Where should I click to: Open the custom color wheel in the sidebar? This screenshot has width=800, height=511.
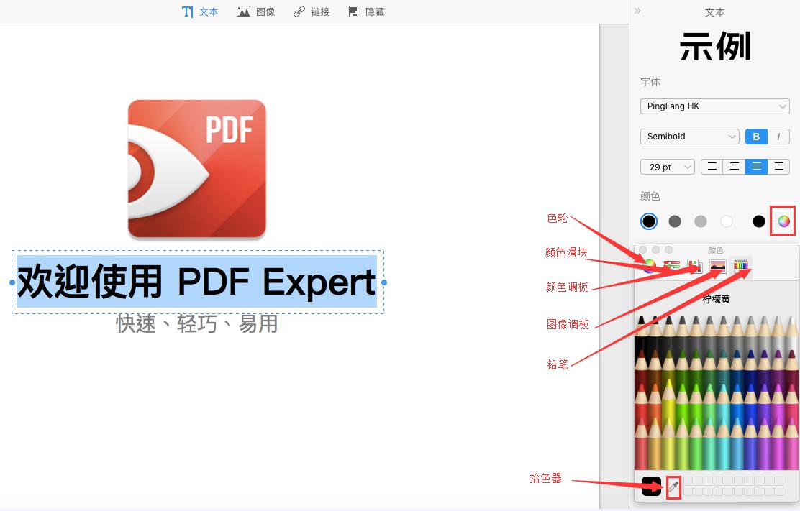click(783, 221)
